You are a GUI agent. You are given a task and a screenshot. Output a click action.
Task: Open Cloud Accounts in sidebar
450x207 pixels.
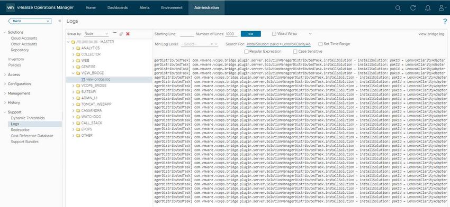pos(24,38)
